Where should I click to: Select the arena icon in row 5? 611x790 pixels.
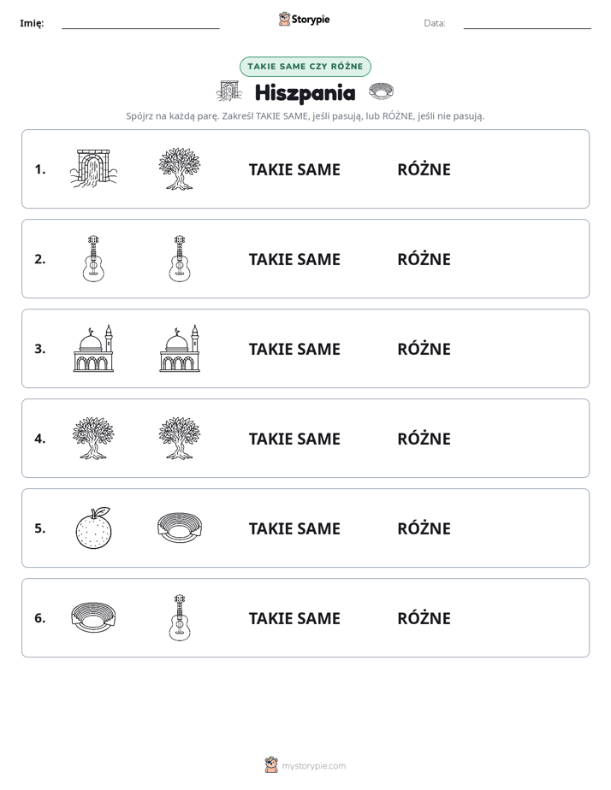(x=180, y=528)
